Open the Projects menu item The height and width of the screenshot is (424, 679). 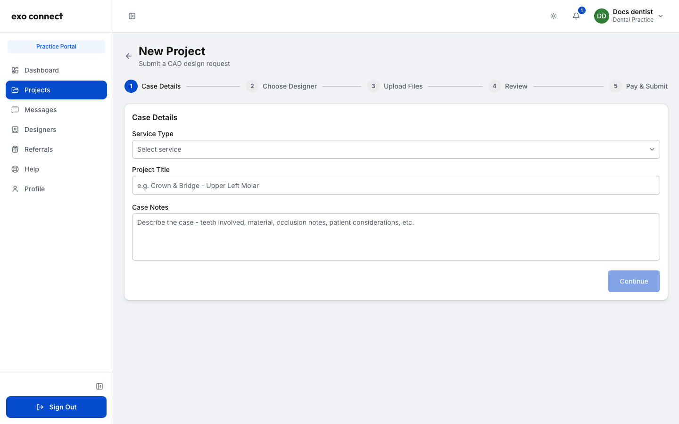coord(56,90)
